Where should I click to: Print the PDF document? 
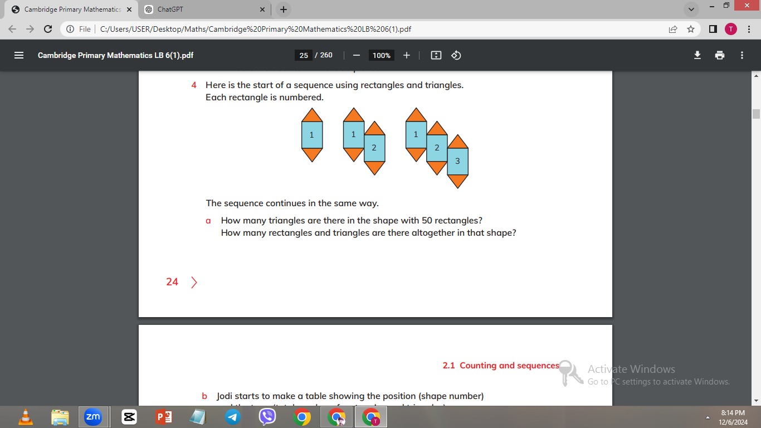[x=720, y=55]
